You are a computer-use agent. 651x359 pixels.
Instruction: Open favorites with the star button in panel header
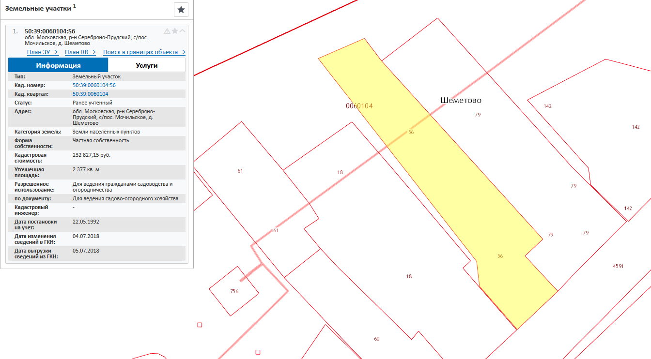181,10
